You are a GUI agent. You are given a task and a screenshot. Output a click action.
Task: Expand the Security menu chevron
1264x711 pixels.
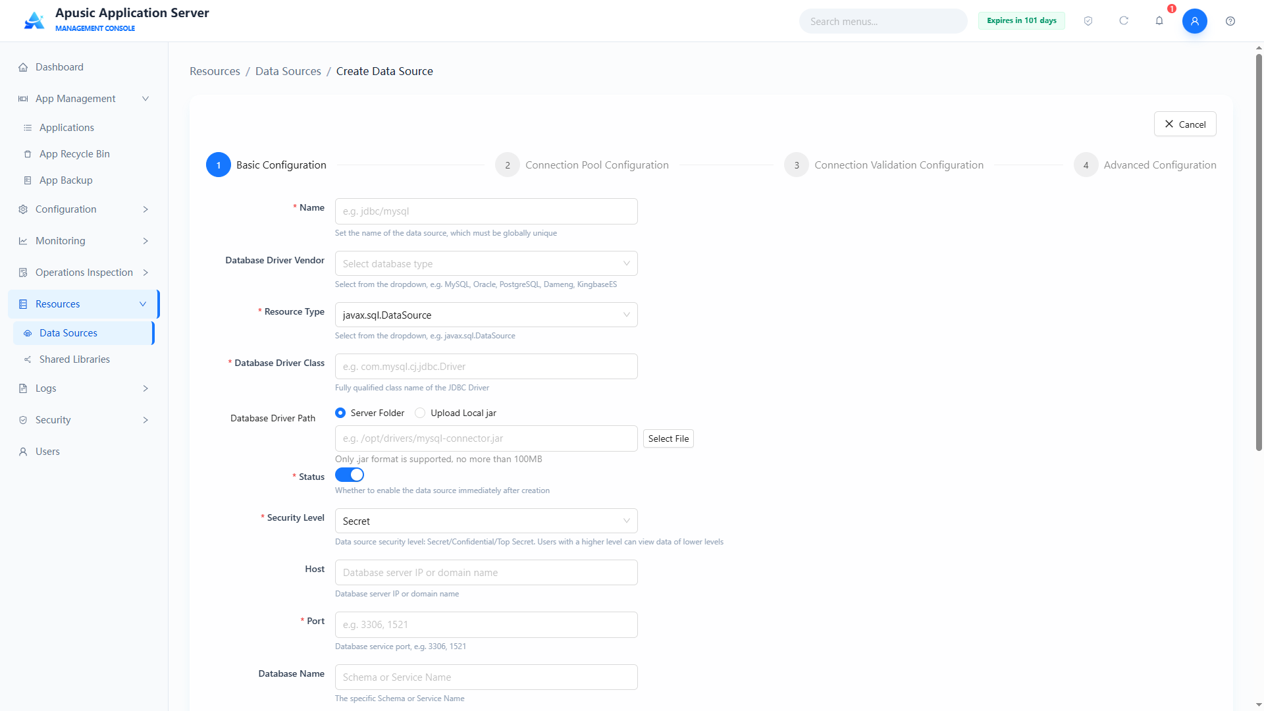tap(145, 420)
